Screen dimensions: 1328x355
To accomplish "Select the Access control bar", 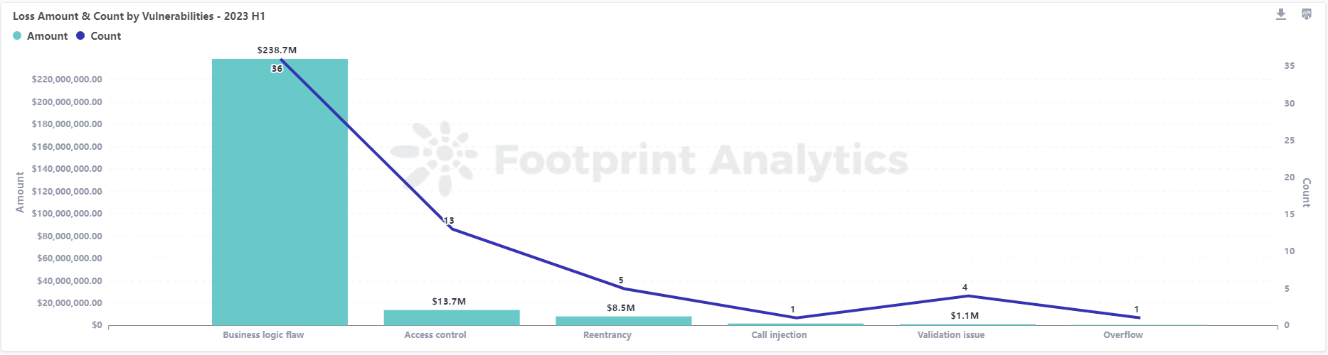I will [x=452, y=317].
